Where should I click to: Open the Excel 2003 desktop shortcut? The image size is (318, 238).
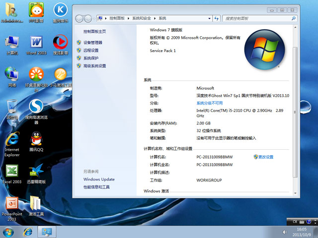(11, 172)
